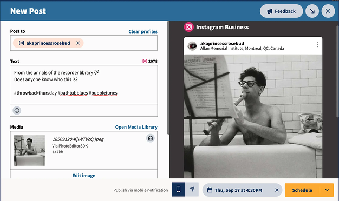Click the uploaded media thumbnail
Image resolution: width=339 pixels, height=201 pixels.
pos(29,150)
